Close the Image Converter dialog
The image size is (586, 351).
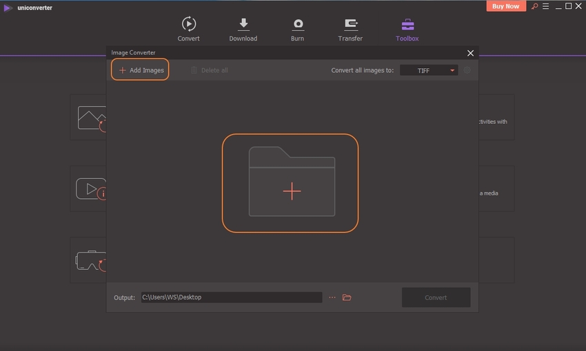(x=470, y=53)
